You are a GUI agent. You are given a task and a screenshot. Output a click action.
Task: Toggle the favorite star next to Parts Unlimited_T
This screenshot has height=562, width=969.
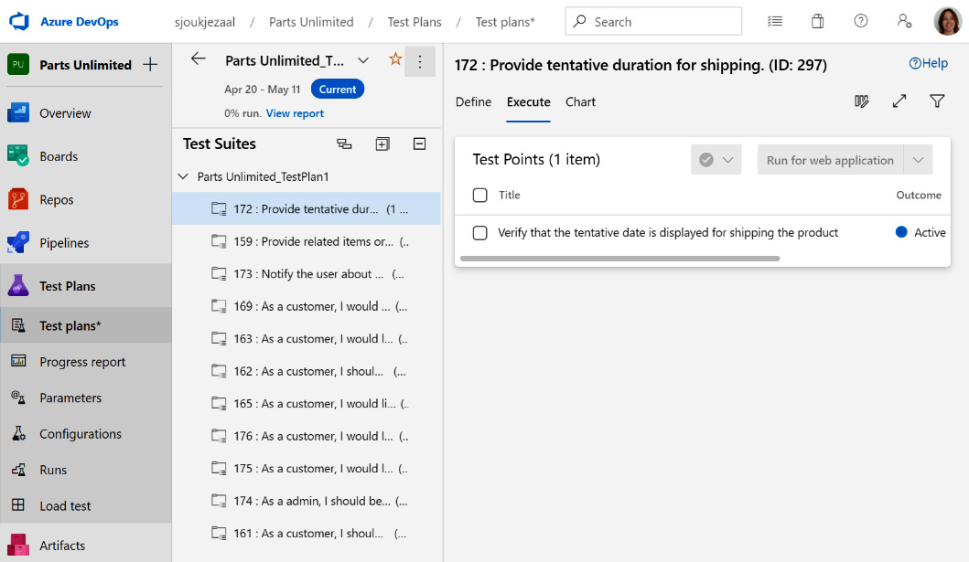tap(394, 58)
